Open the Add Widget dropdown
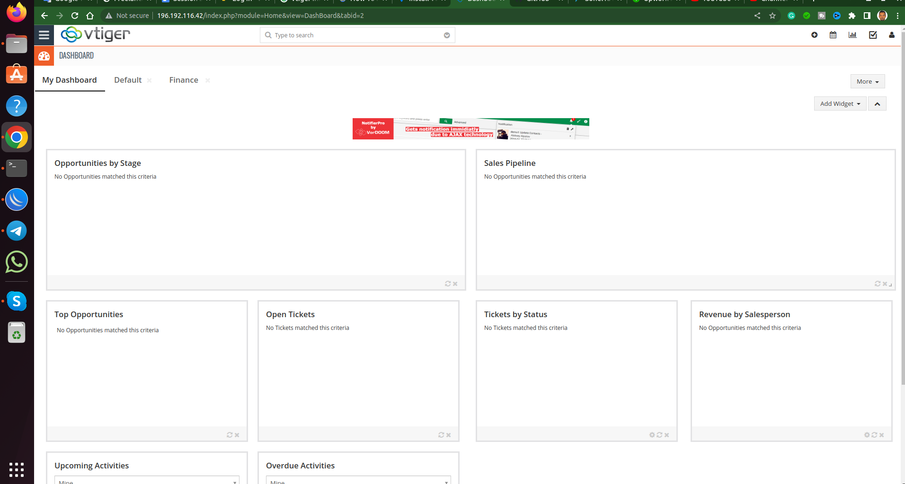Image resolution: width=905 pixels, height=484 pixels. [x=840, y=104]
